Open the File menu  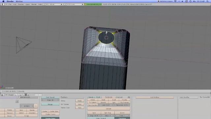pos(10,4)
